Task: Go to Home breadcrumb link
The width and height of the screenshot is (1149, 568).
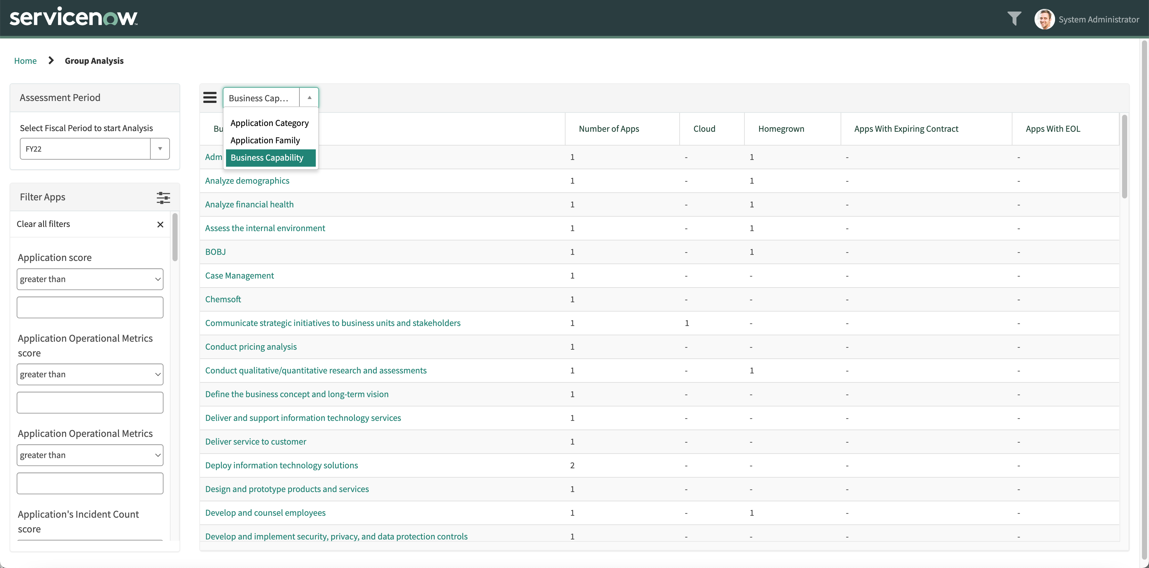Action: click(x=25, y=61)
